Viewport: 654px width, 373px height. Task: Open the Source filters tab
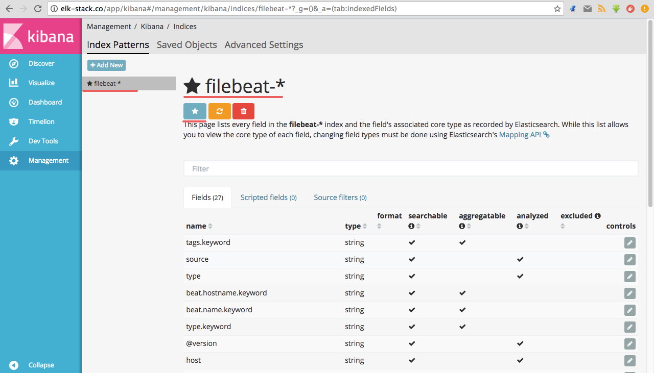point(340,197)
